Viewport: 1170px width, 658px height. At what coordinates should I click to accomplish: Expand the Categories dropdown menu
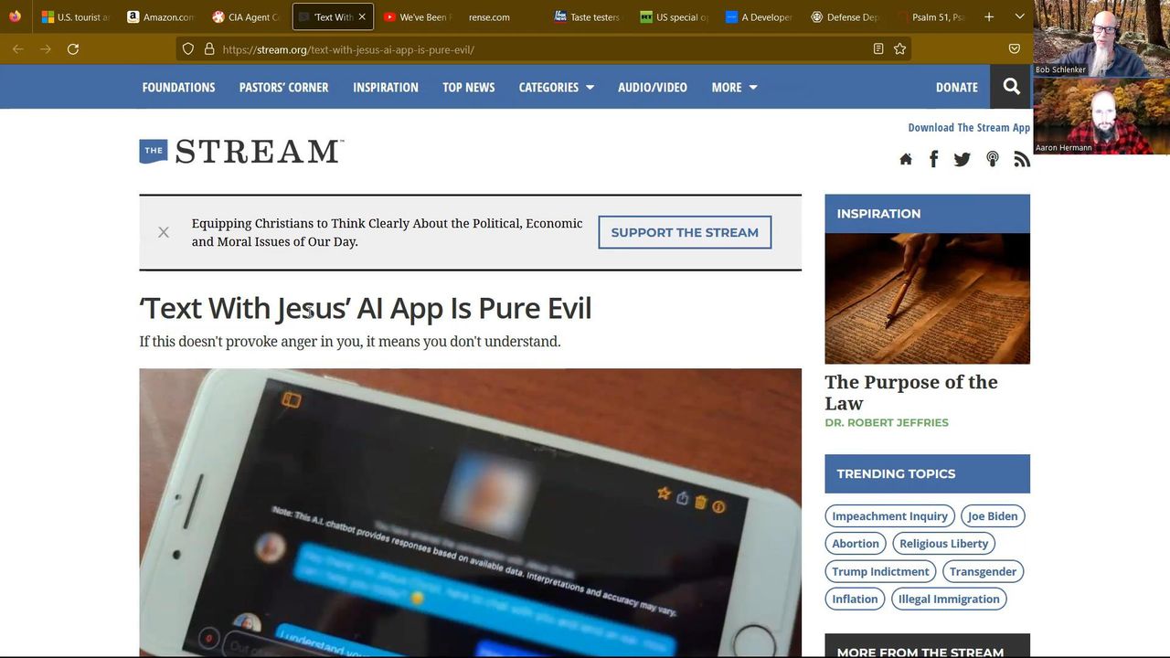(556, 87)
